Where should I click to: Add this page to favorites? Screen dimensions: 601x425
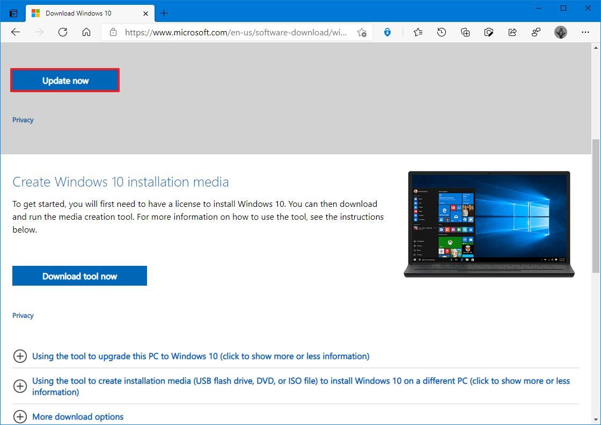tap(362, 32)
